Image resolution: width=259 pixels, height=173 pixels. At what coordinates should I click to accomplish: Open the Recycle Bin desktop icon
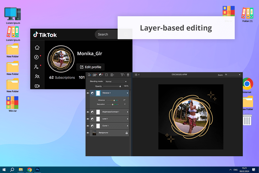pyautogui.click(x=247, y=119)
